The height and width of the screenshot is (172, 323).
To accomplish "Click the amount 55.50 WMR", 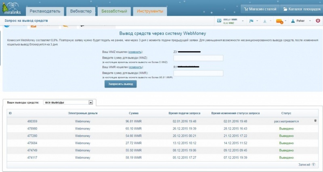I will [x=134, y=150].
